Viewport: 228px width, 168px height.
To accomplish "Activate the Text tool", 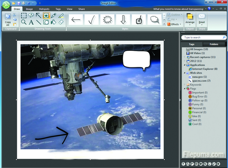I will pyautogui.click(x=31, y=22).
